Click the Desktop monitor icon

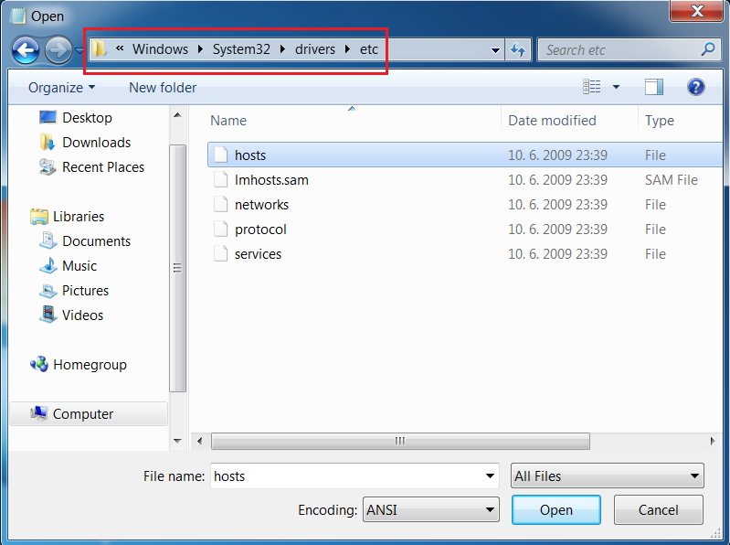[x=48, y=117]
